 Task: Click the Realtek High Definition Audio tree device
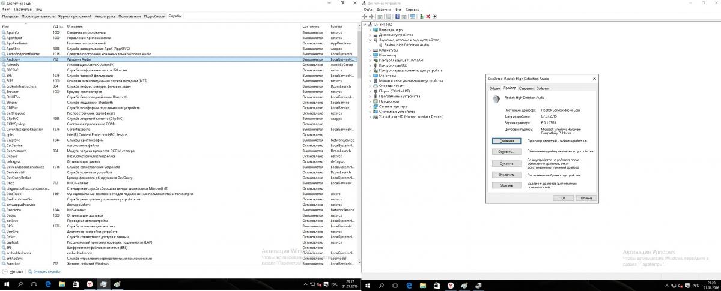[x=403, y=45]
